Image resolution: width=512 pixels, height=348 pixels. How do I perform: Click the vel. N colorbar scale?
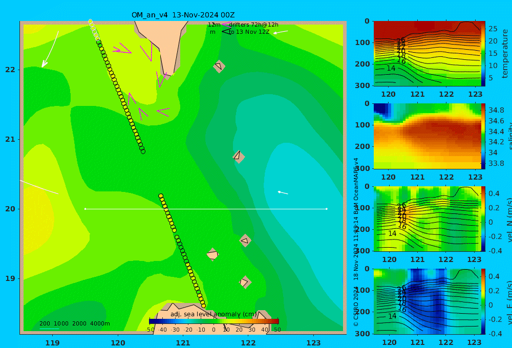483,219
